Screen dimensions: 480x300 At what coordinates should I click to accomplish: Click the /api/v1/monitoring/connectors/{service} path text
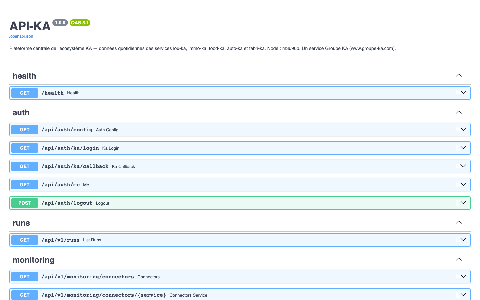104,295
